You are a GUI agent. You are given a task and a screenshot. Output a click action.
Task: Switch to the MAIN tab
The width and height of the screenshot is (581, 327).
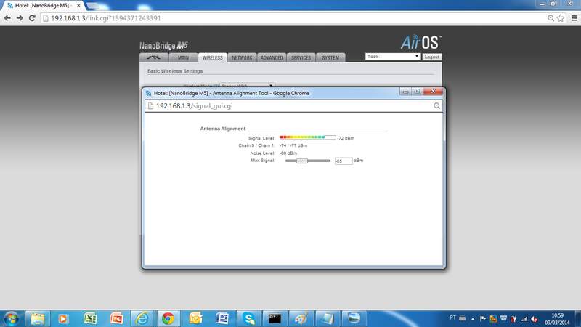tap(183, 57)
